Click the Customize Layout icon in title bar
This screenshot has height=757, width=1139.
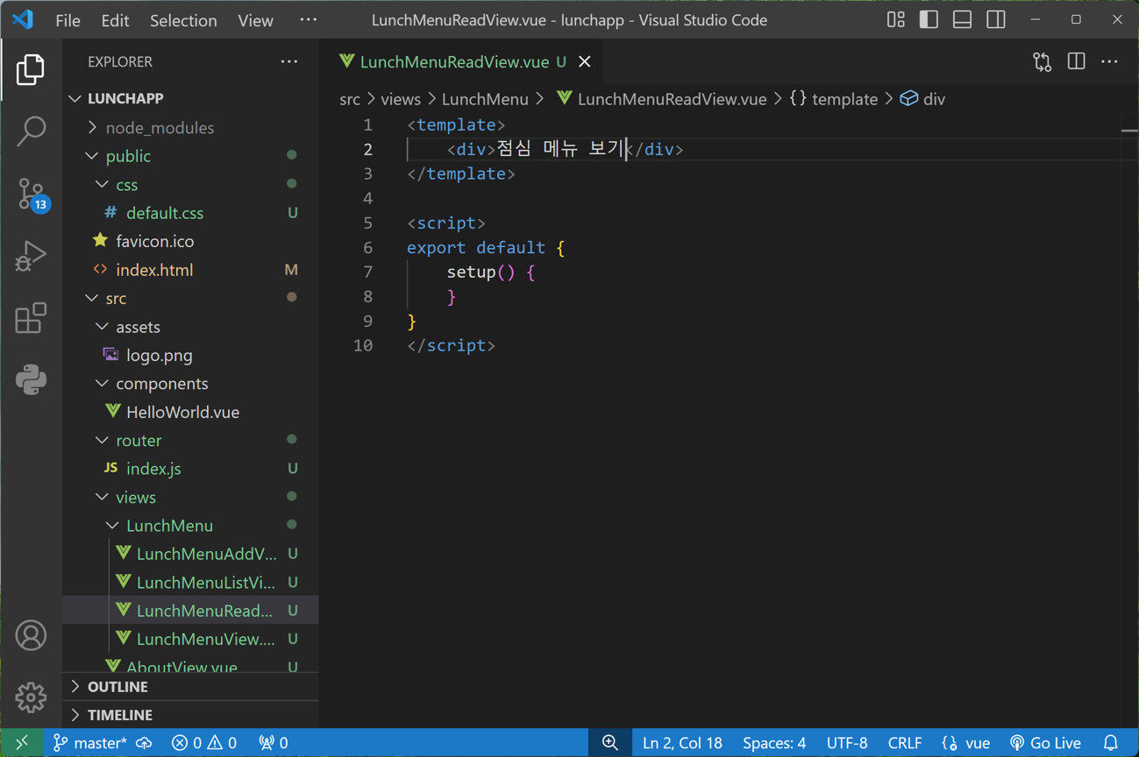click(x=895, y=19)
